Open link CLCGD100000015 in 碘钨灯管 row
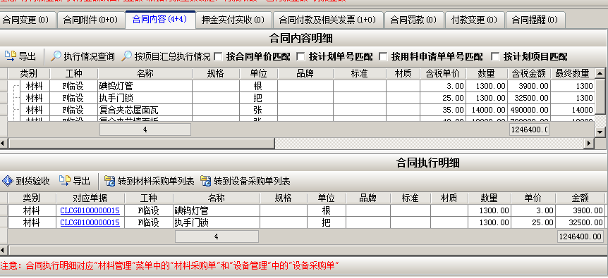The height and width of the screenshot is (278, 608). (90, 210)
